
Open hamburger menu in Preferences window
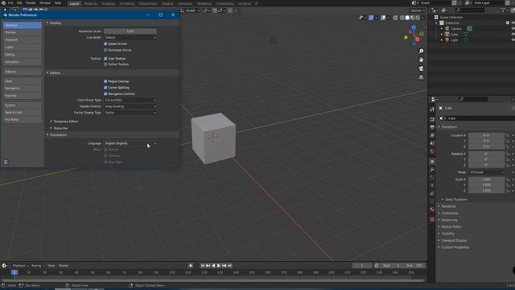(x=6, y=162)
